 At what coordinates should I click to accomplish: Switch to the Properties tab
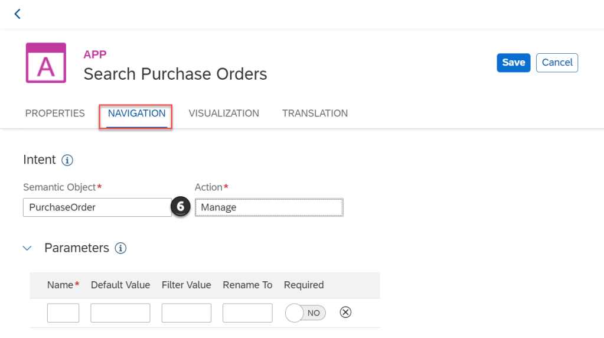[x=55, y=113]
